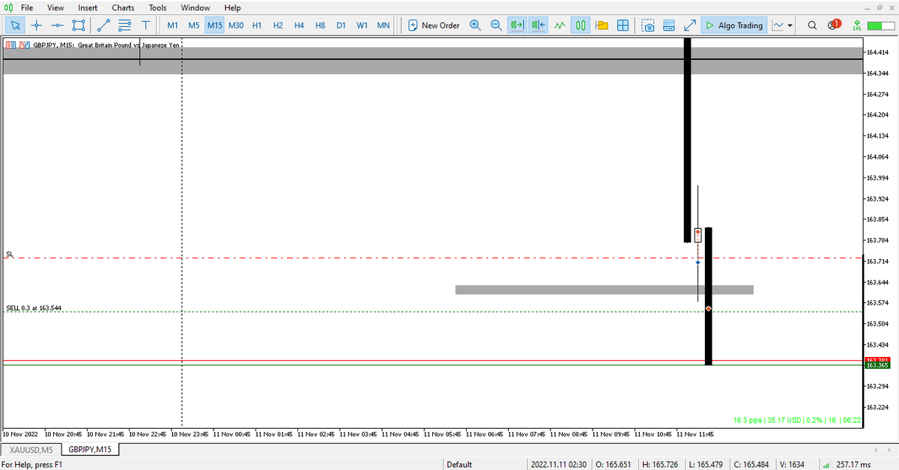Image resolution: width=899 pixels, height=470 pixels.
Task: Pick the trendline drawing tool
Action: (104, 25)
